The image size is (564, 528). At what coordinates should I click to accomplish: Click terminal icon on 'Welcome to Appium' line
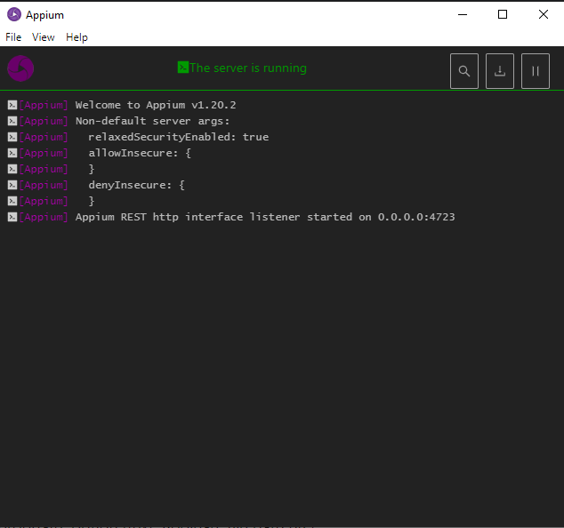click(12, 105)
